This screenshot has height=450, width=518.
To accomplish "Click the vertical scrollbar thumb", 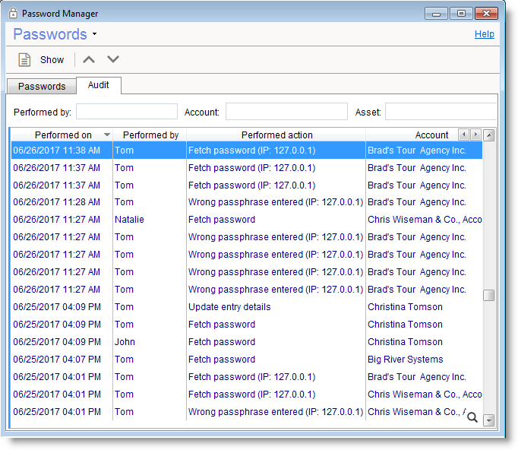I will [489, 296].
